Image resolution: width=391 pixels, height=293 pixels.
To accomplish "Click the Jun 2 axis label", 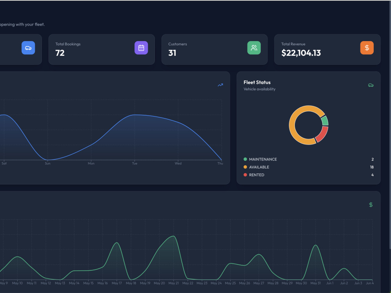I will (x=344, y=283).
